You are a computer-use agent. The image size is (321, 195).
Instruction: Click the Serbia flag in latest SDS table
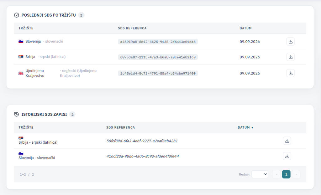(x=21, y=57)
